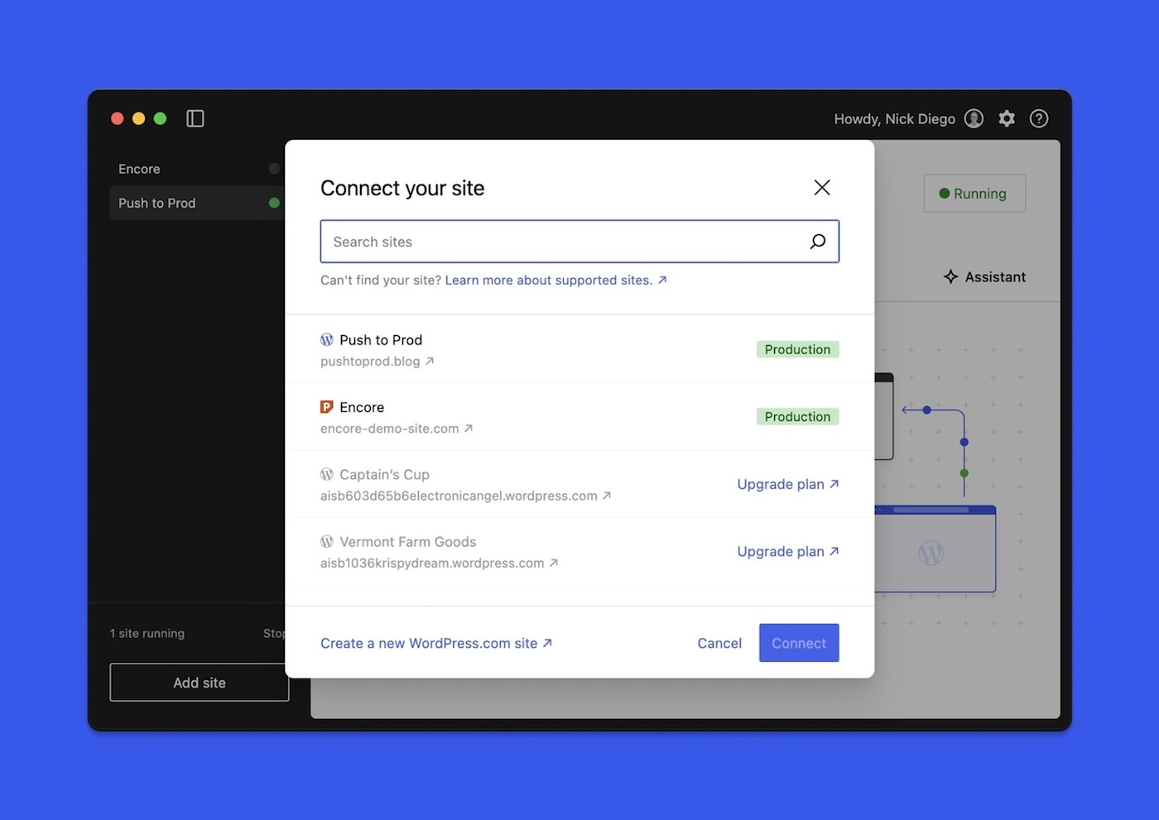Click the Cancel button
1159x820 pixels.
[719, 643]
